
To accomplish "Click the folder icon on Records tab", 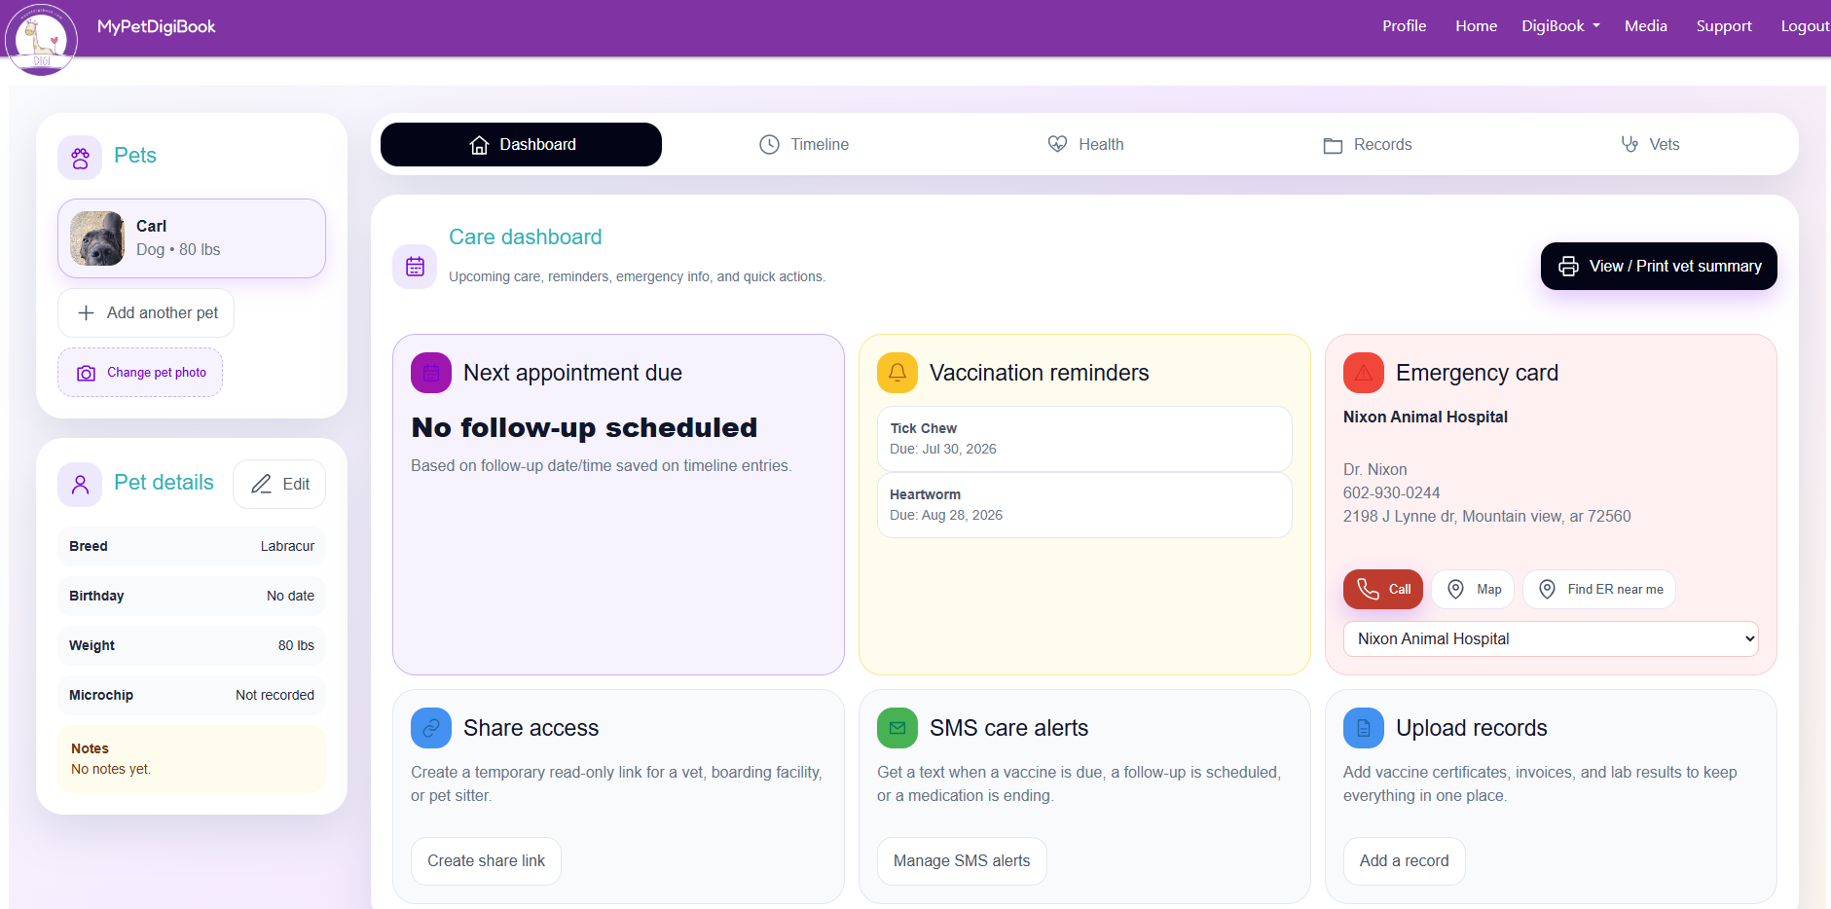I will point(1333,145).
